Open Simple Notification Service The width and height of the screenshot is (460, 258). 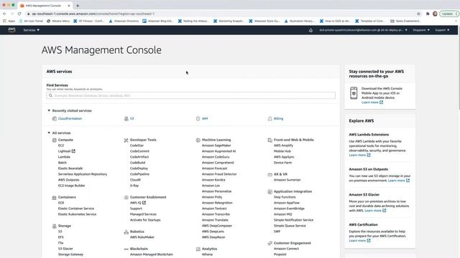click(293, 220)
